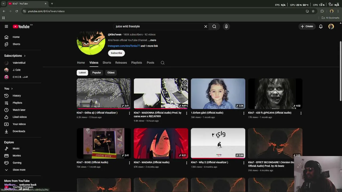The image size is (342, 192).
Task: Select the Oldest sort chip
Action: 111,73
